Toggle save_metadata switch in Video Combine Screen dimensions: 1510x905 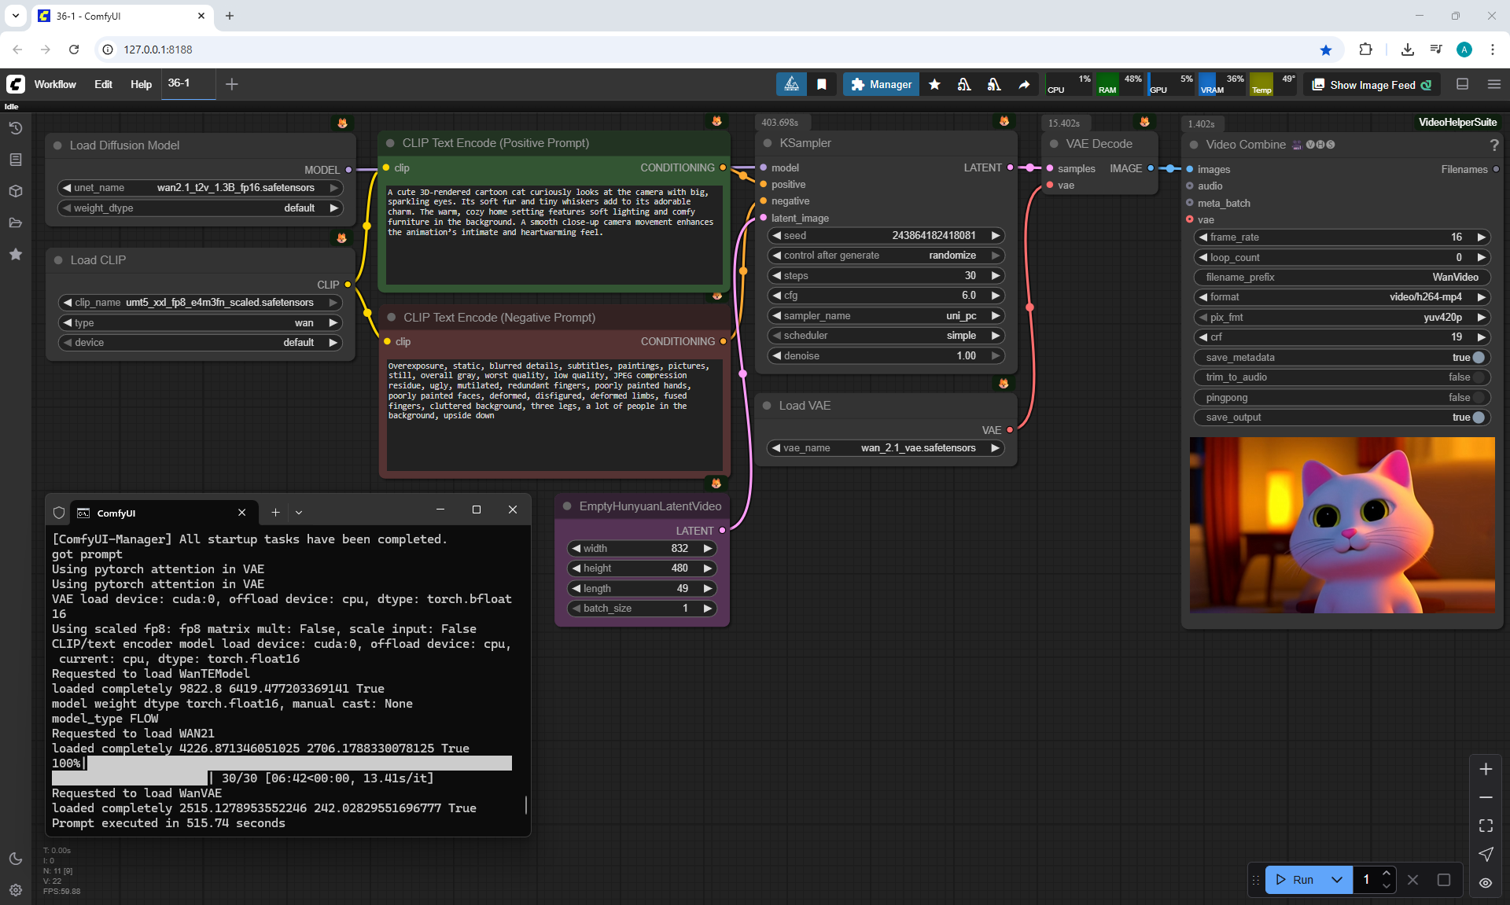(1478, 357)
